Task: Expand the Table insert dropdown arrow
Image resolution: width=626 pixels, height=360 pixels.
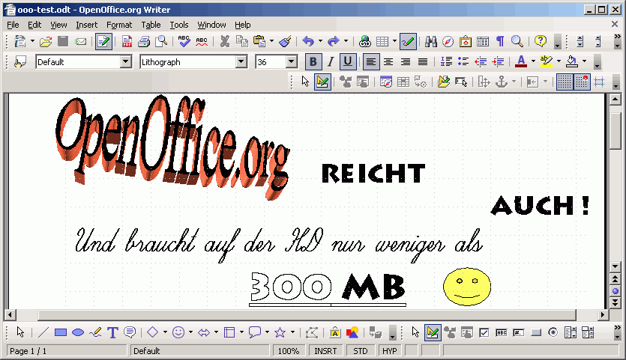Action: (x=394, y=41)
